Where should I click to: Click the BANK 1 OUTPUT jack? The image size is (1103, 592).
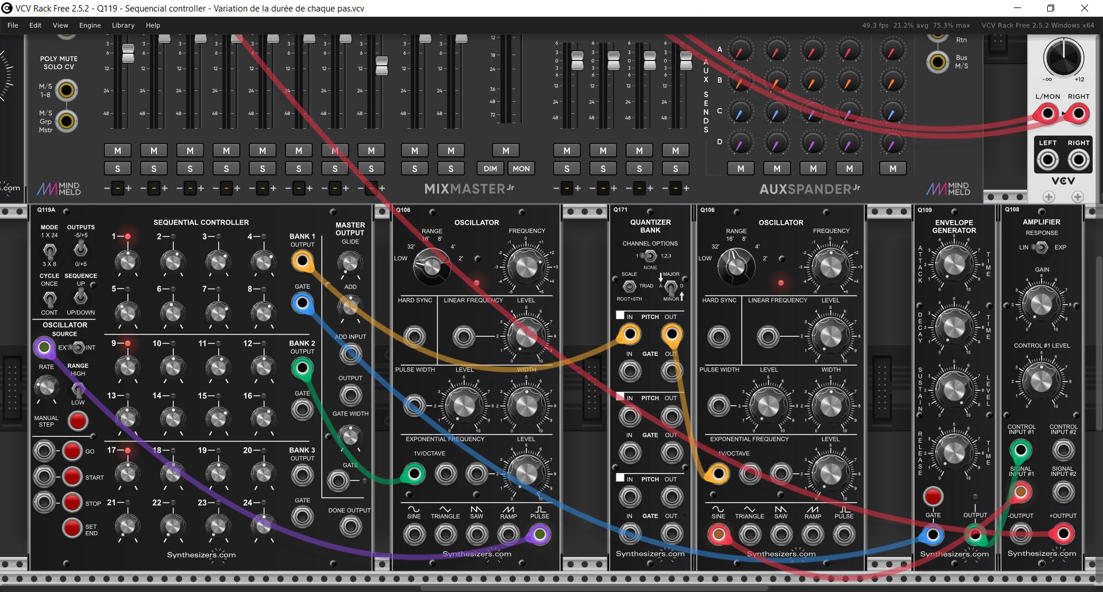point(302,262)
